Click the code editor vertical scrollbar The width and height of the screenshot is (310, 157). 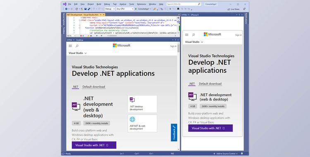178,26
